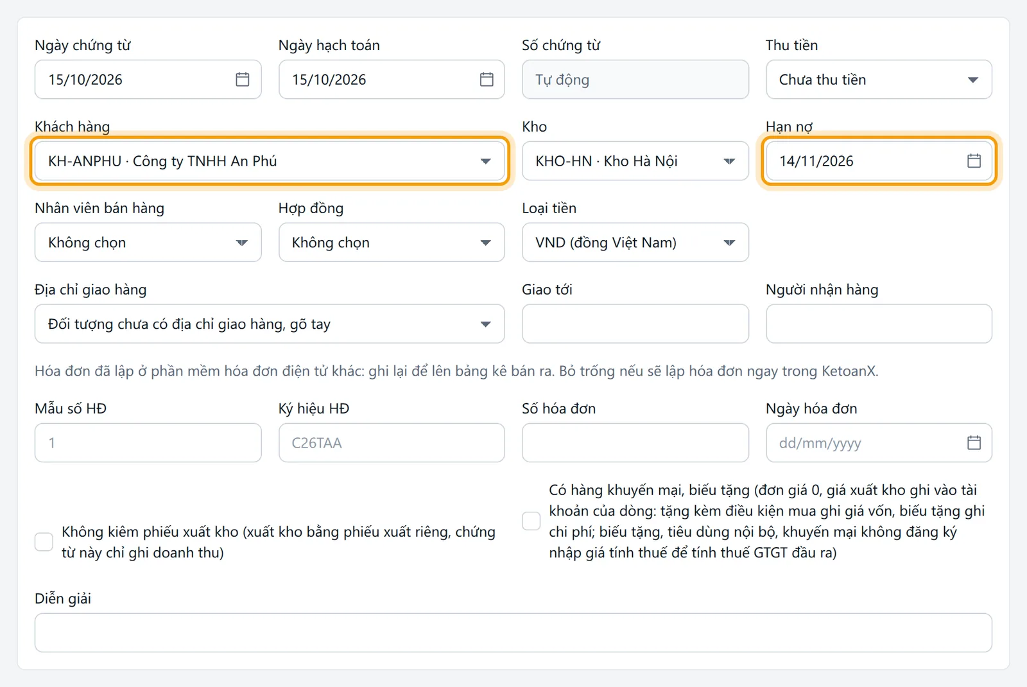Viewport: 1027px width, 687px height.
Task: Expand Nhân viên bán hàng dropdown
Action: pos(148,242)
